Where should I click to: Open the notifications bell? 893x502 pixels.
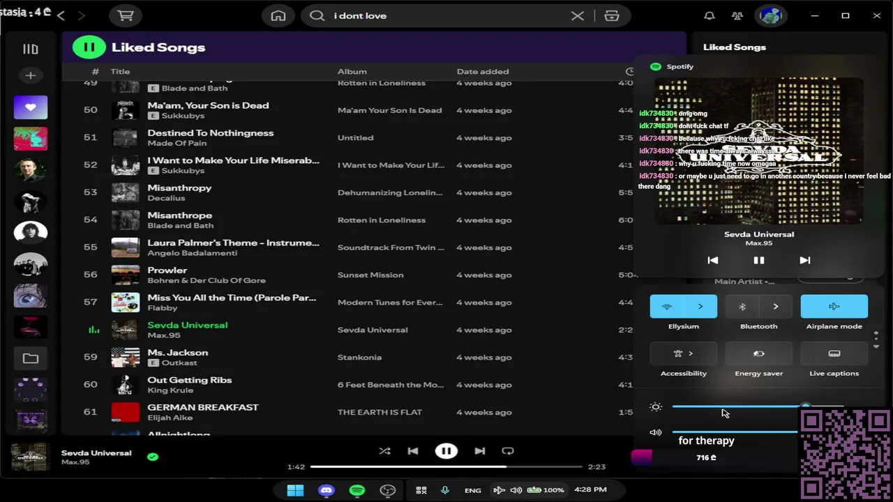click(x=710, y=15)
